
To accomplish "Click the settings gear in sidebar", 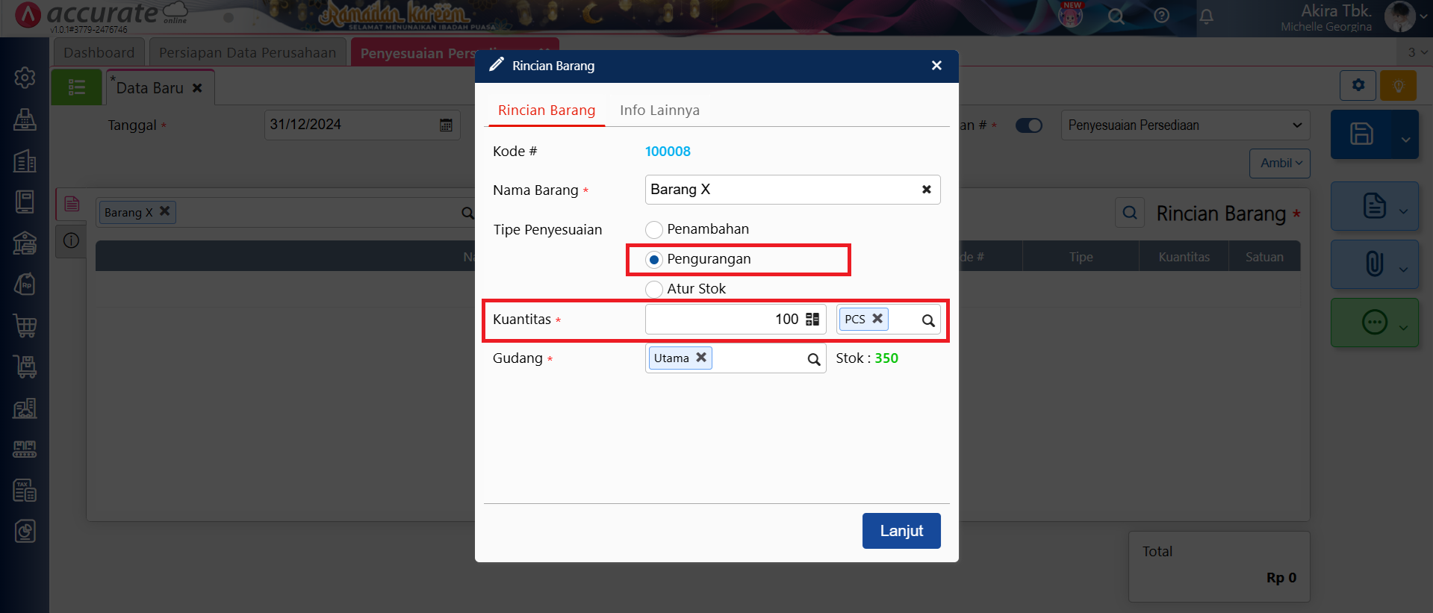I will point(25,78).
